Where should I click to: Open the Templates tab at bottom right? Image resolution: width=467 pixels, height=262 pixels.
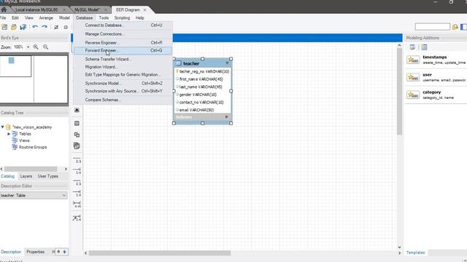(415, 253)
